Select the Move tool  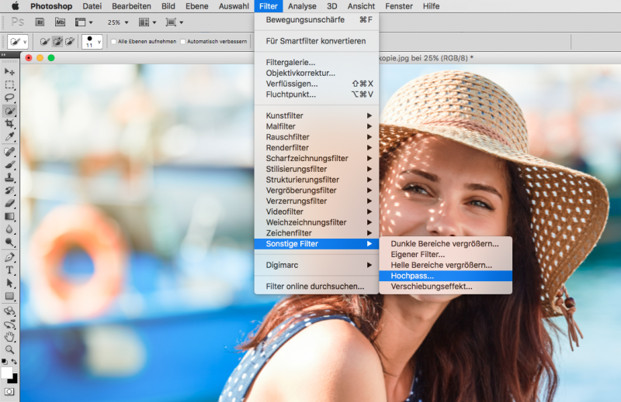[9, 72]
